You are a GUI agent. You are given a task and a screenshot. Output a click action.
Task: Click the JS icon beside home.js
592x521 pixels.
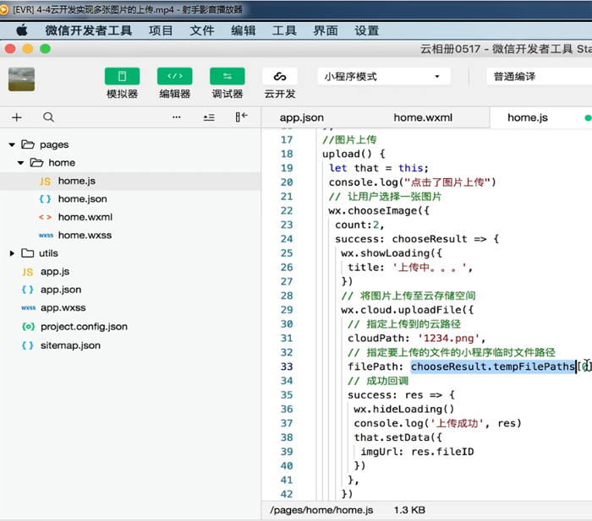coord(45,182)
